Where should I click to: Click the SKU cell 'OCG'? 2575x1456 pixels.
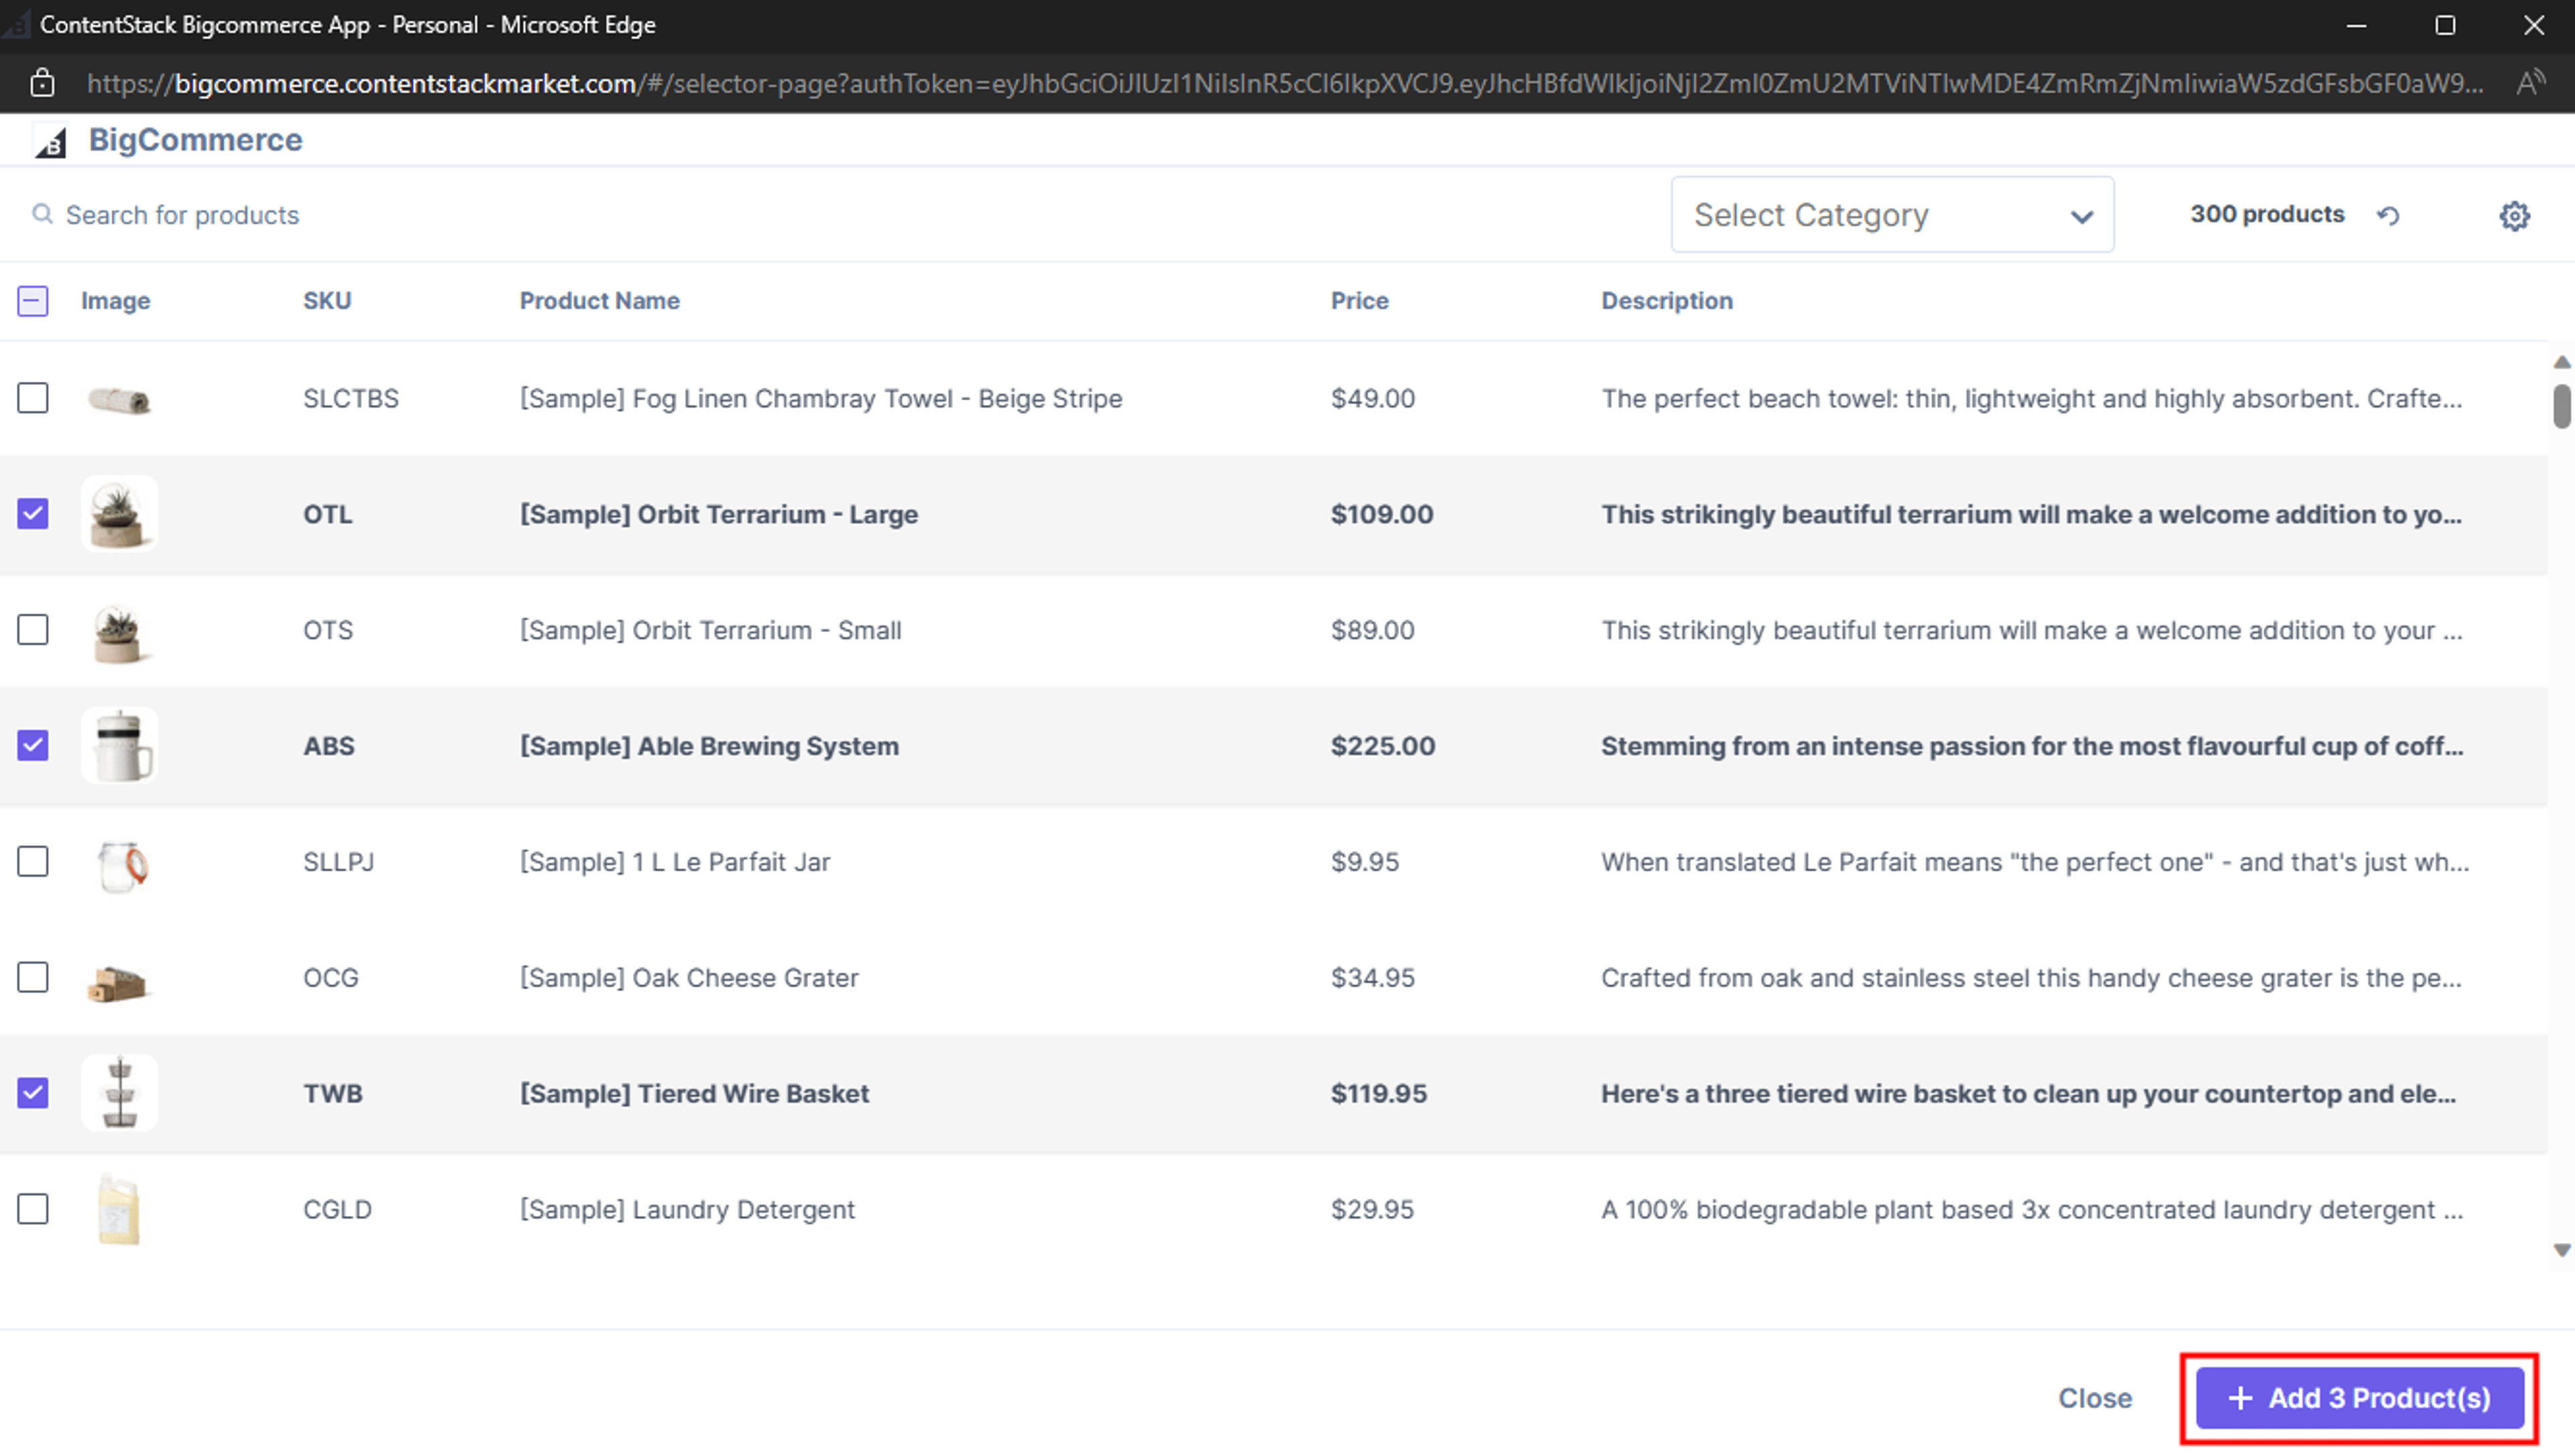330,977
